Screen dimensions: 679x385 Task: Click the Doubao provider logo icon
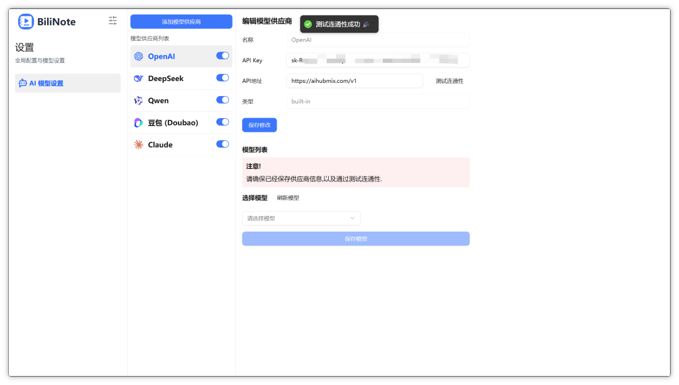pos(138,122)
